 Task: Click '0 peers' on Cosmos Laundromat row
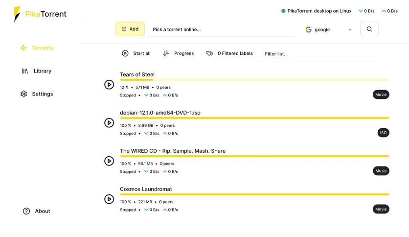tap(166, 202)
